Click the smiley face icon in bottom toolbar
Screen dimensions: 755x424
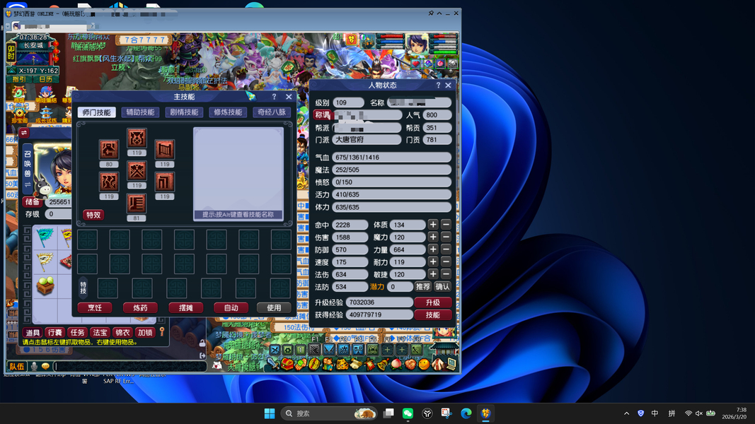click(x=425, y=364)
